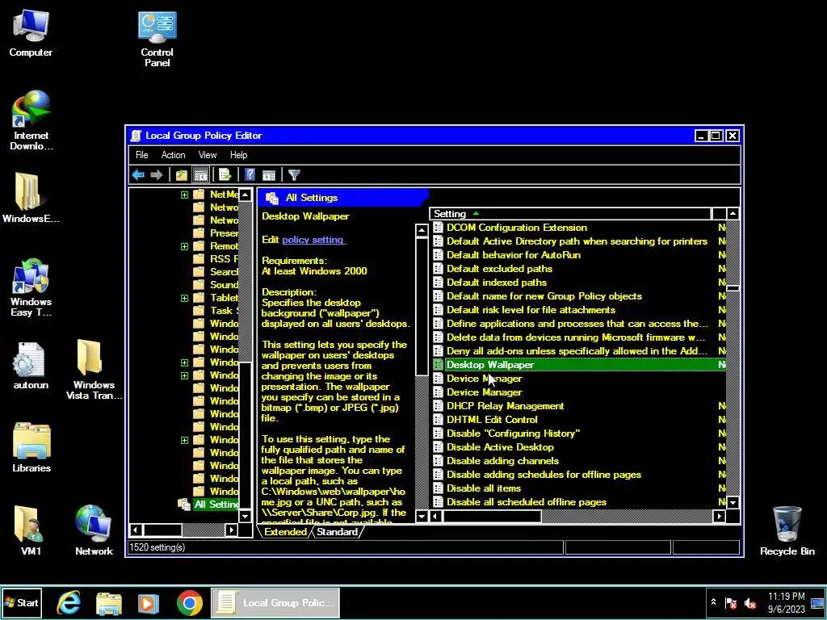The width and height of the screenshot is (827, 620).
Task: Click the Forward arrow toolbar icon
Action: (156, 175)
